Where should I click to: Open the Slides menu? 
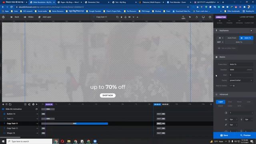(x=29, y=17)
